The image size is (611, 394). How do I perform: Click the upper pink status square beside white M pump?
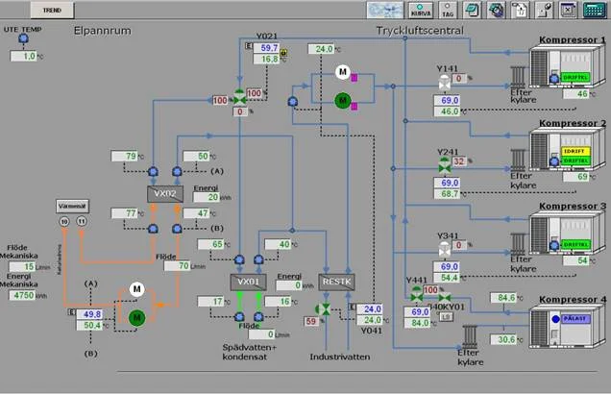tap(354, 78)
